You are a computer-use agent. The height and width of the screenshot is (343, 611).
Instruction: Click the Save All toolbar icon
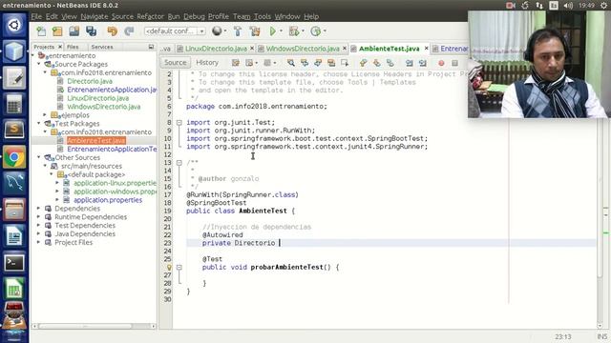pos(92,31)
